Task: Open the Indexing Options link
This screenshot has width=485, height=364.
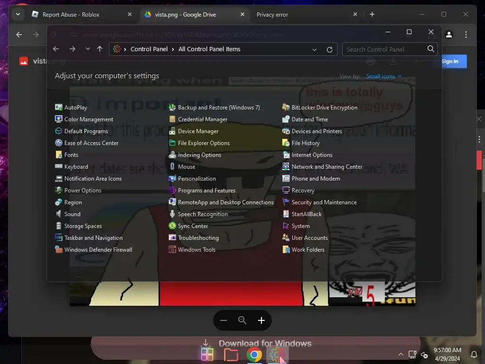Action: click(x=199, y=155)
